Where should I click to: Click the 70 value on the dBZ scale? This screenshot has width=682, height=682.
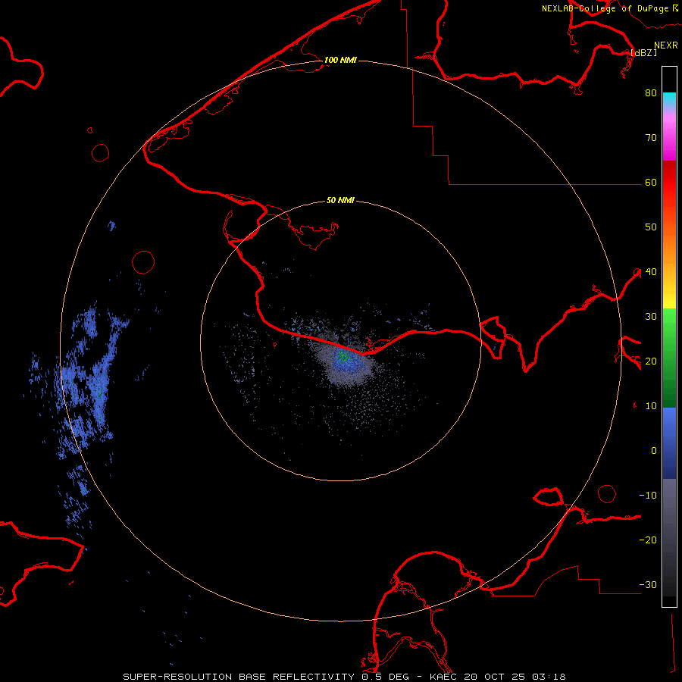[651, 138]
